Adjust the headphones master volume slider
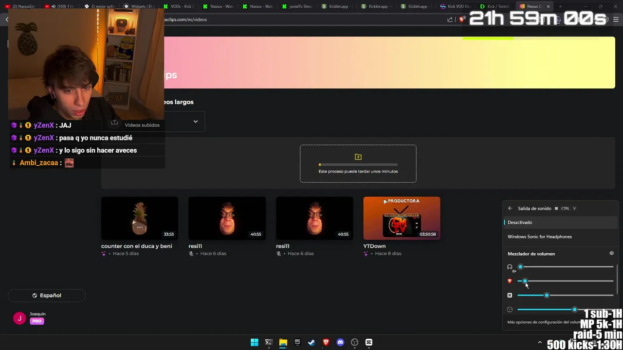The image size is (623, 350). coord(565,267)
